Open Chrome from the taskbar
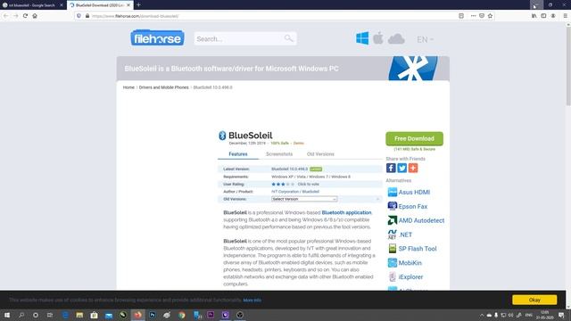 pos(181,315)
